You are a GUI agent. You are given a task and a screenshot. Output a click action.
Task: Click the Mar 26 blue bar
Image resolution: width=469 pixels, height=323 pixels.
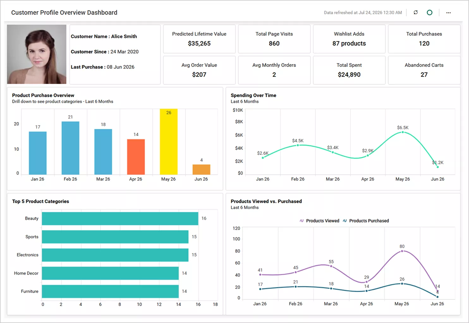103,152
